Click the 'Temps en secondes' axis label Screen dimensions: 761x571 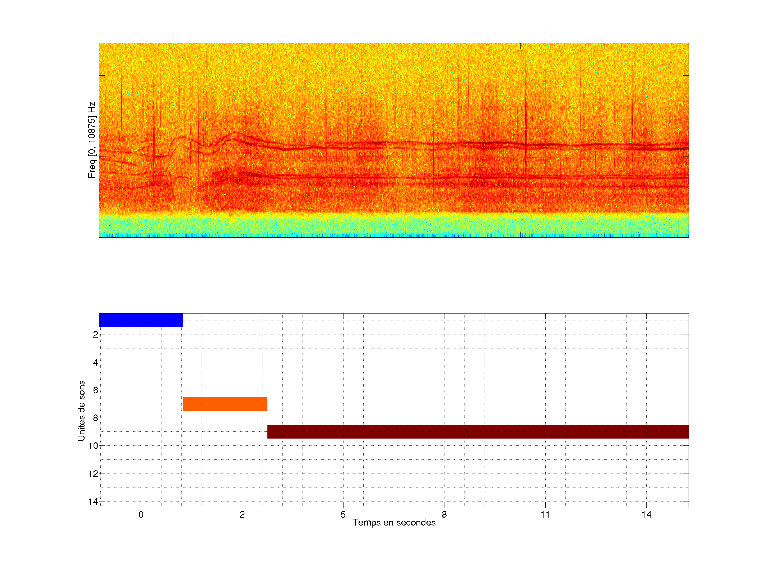click(394, 522)
